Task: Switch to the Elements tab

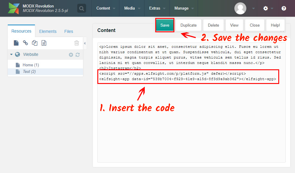Action: [48, 31]
